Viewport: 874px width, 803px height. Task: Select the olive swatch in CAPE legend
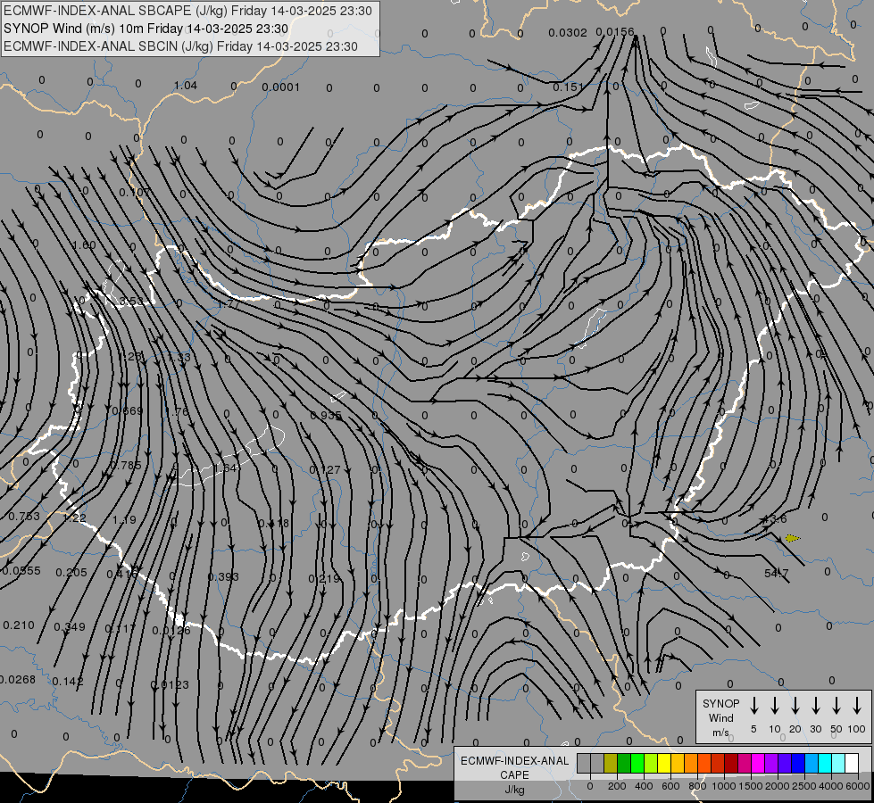click(x=611, y=763)
